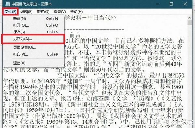
Task: Open the 帮助(H) menu
Action: (x=76, y=12)
